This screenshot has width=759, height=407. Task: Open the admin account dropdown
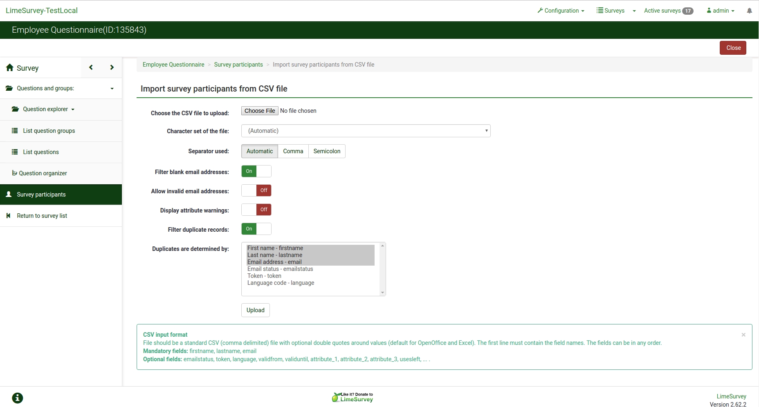tap(721, 11)
